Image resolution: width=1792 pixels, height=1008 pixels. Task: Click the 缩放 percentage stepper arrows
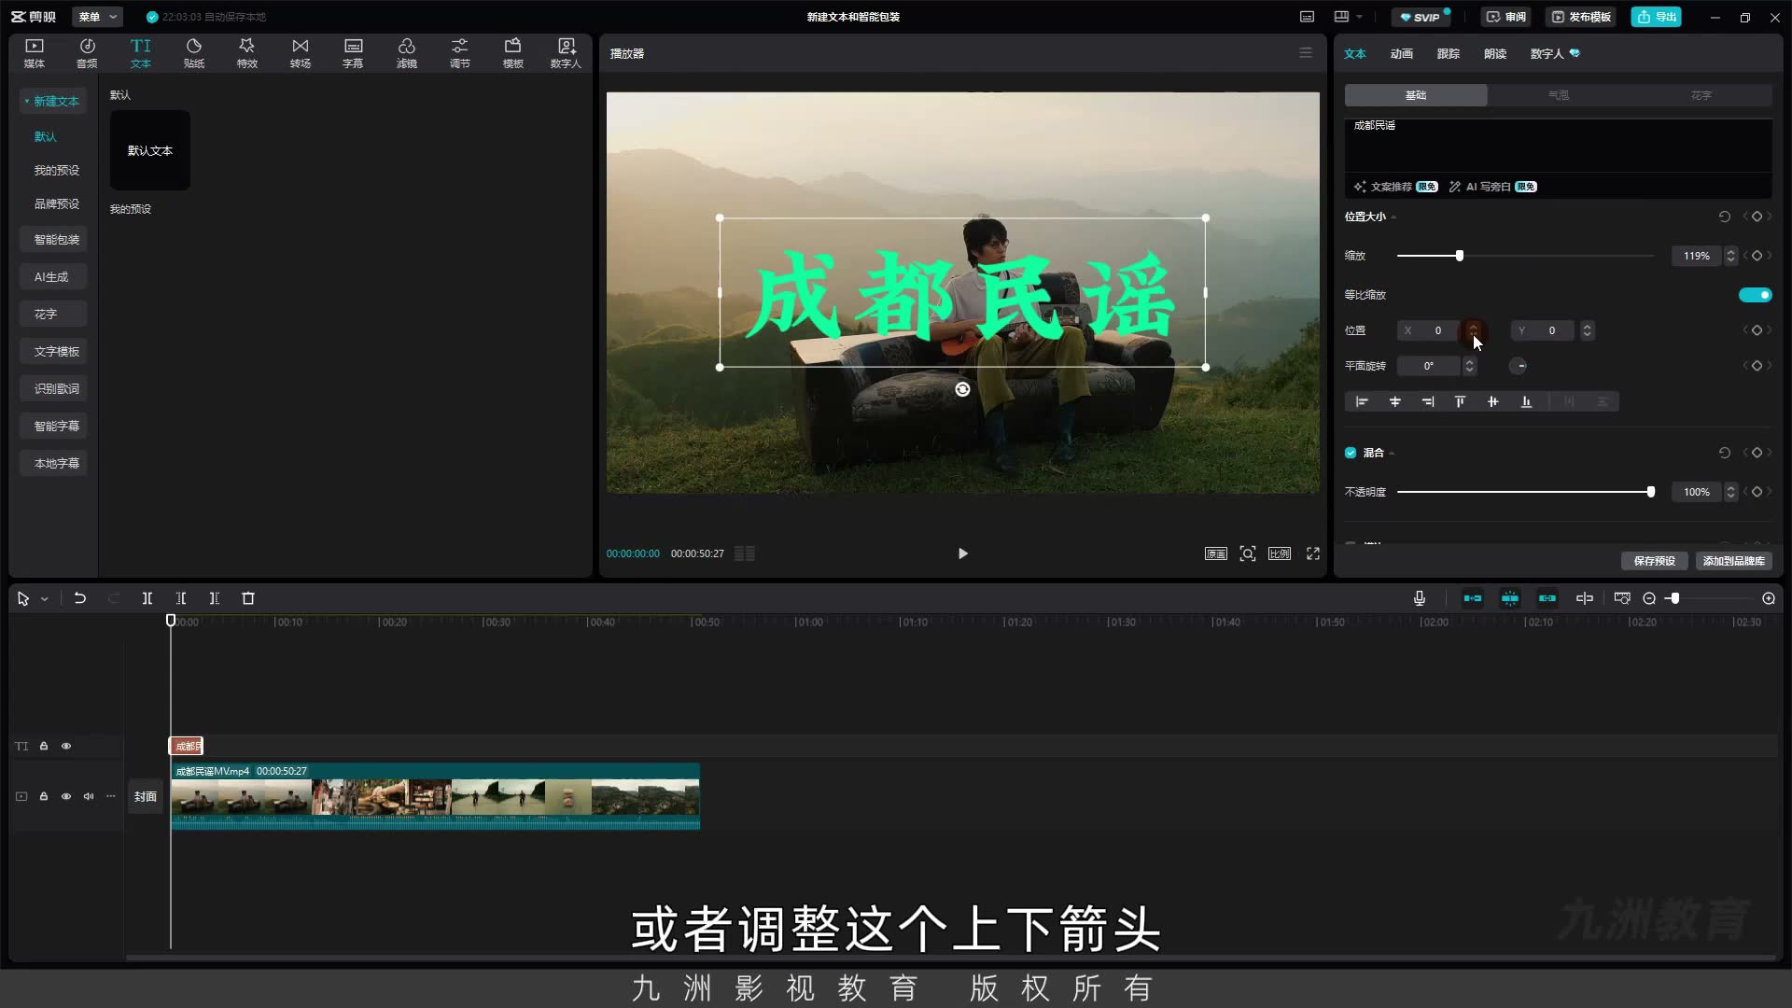[x=1731, y=256]
